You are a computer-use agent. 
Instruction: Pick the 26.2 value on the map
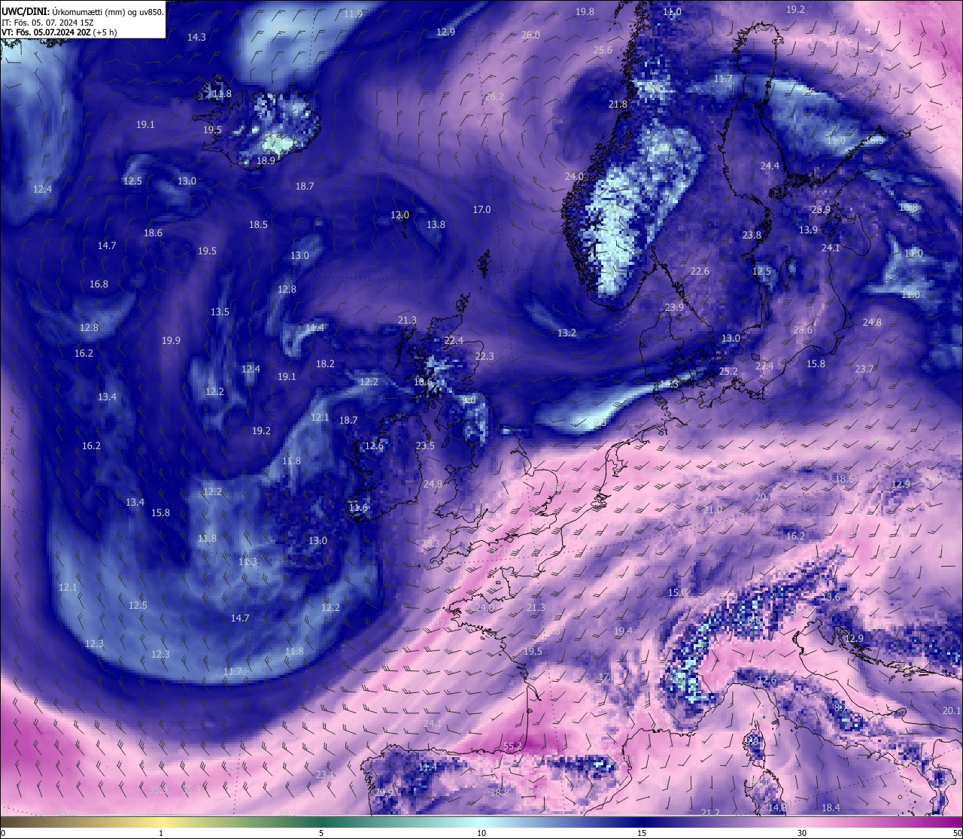click(x=494, y=96)
